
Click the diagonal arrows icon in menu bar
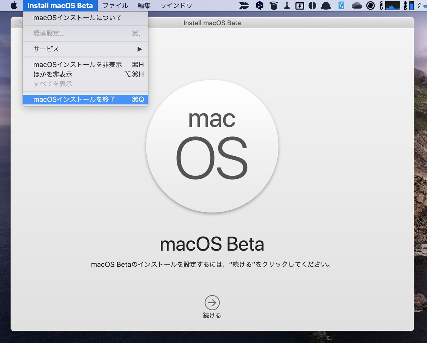click(x=419, y=5)
